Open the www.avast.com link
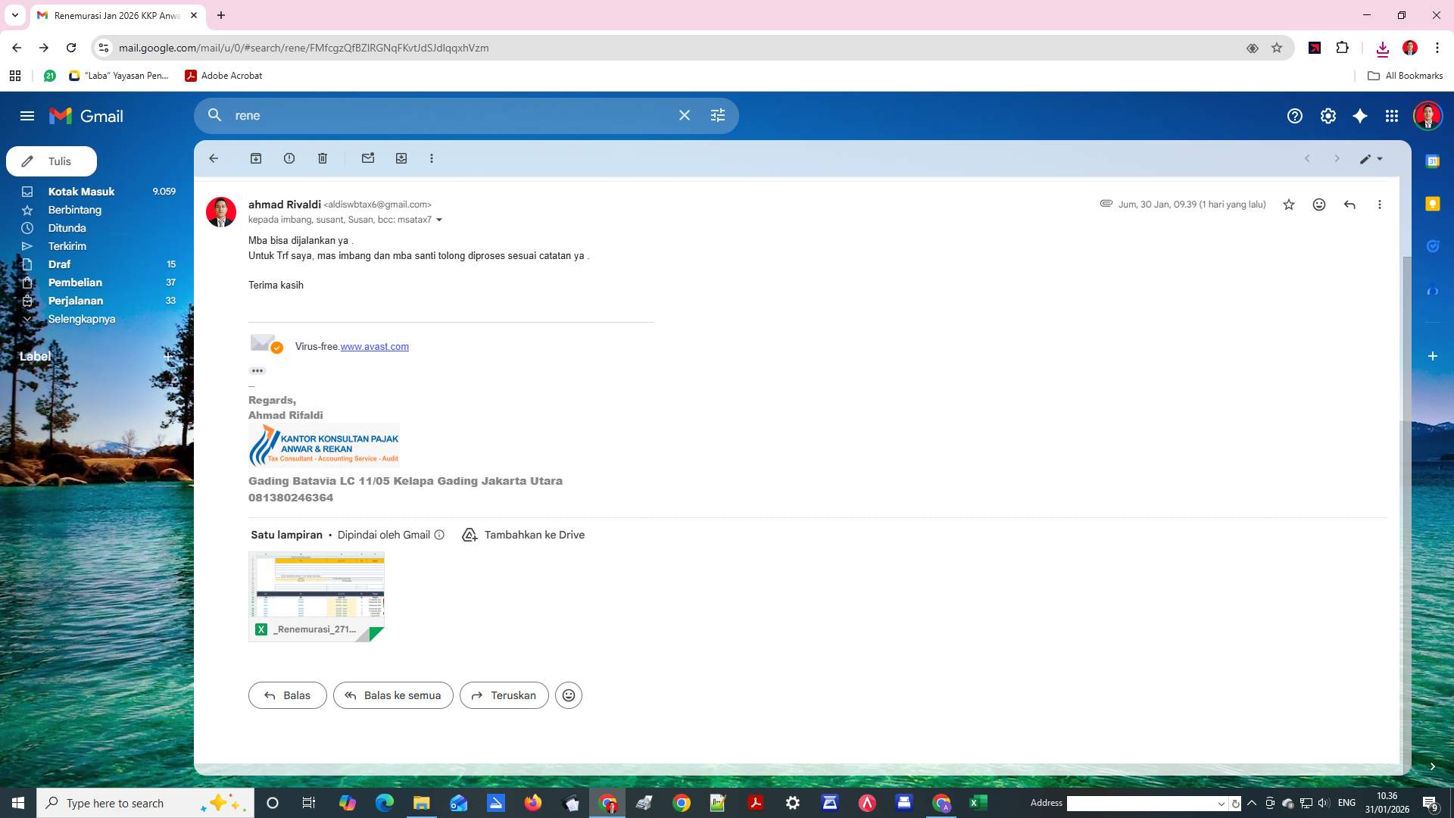The image size is (1454, 818). [374, 347]
